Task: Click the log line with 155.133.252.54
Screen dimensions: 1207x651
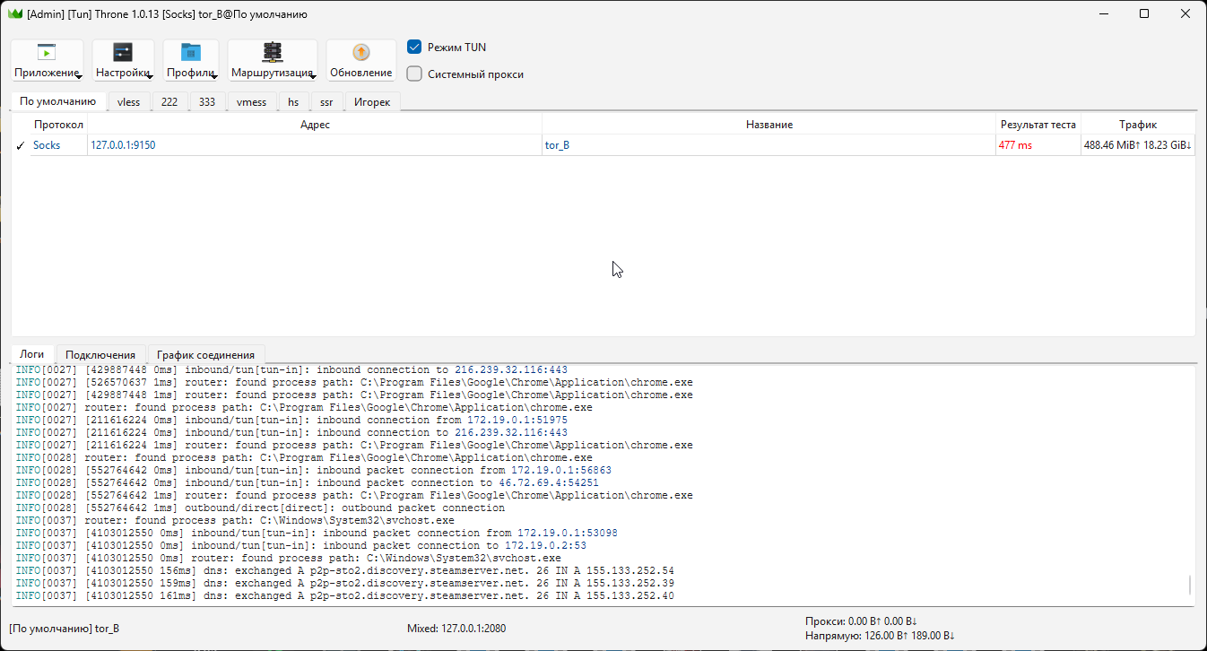Action: pos(345,570)
